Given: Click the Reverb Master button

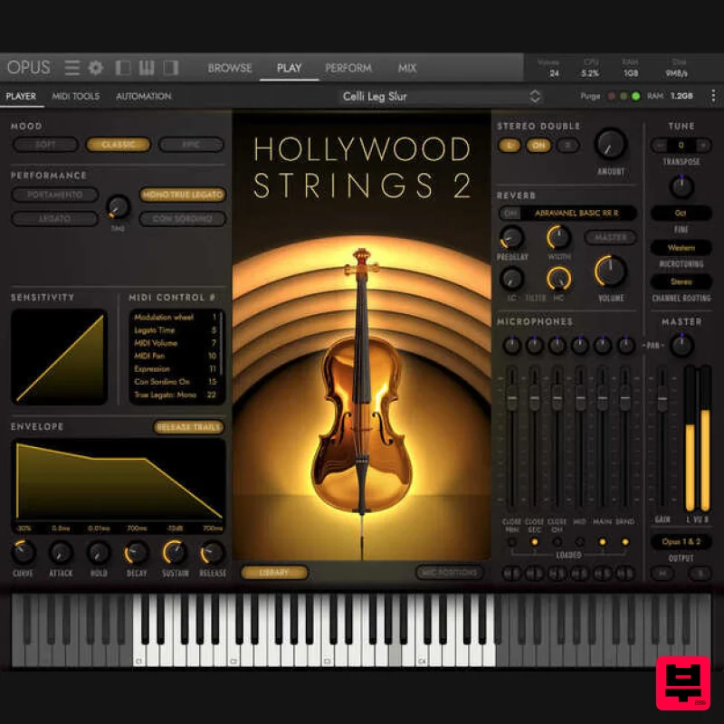Looking at the screenshot, I should pyautogui.click(x=610, y=237).
